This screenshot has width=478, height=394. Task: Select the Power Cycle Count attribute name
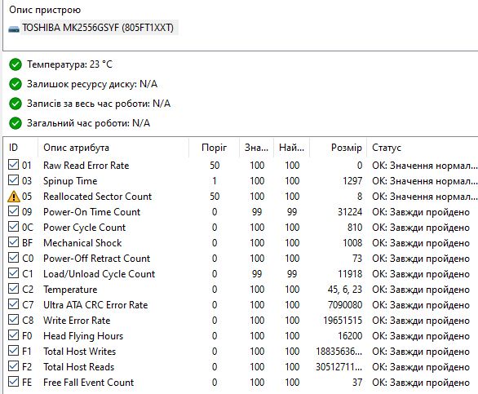(85, 228)
